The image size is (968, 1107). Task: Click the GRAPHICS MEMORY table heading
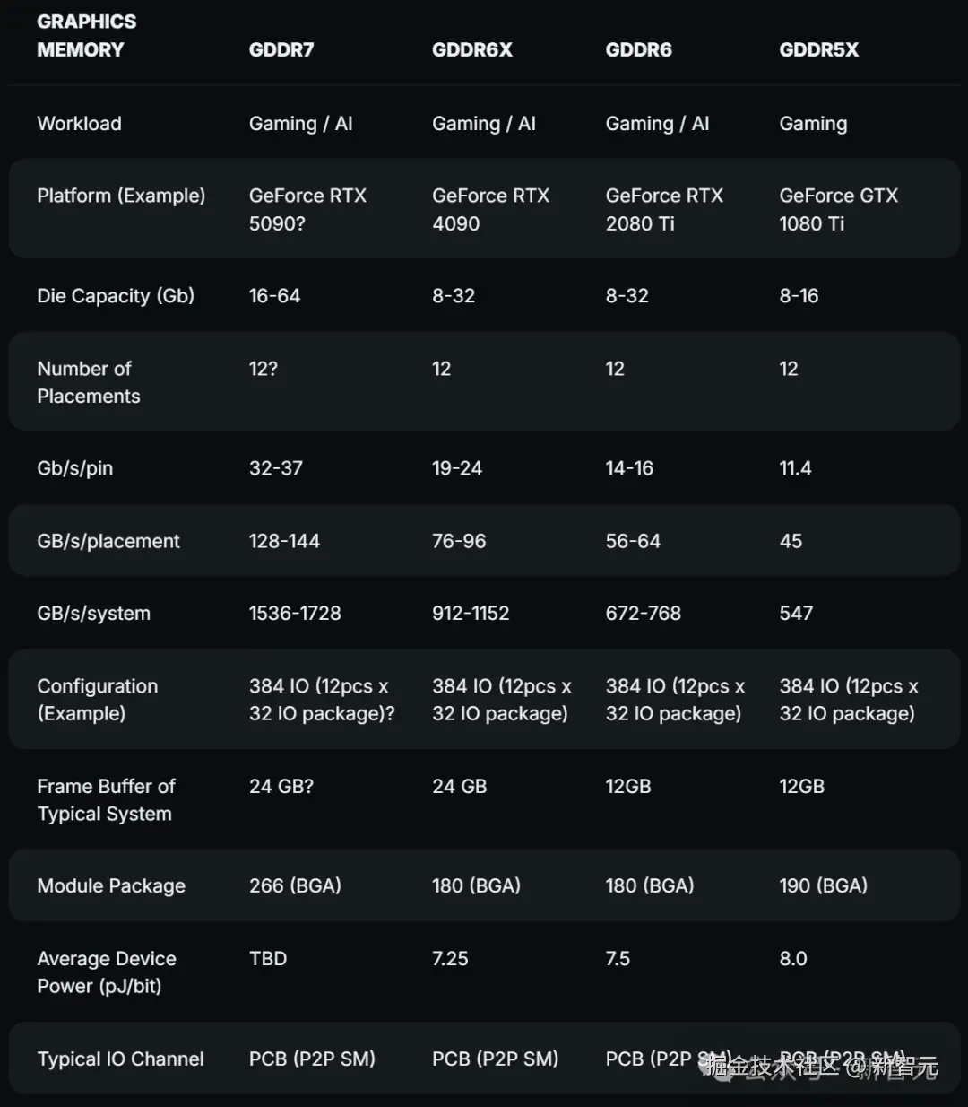tap(86, 35)
